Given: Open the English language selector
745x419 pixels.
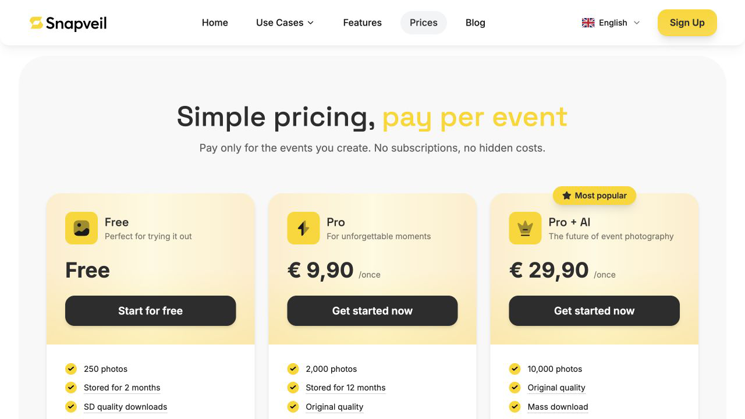Looking at the screenshot, I should point(611,23).
